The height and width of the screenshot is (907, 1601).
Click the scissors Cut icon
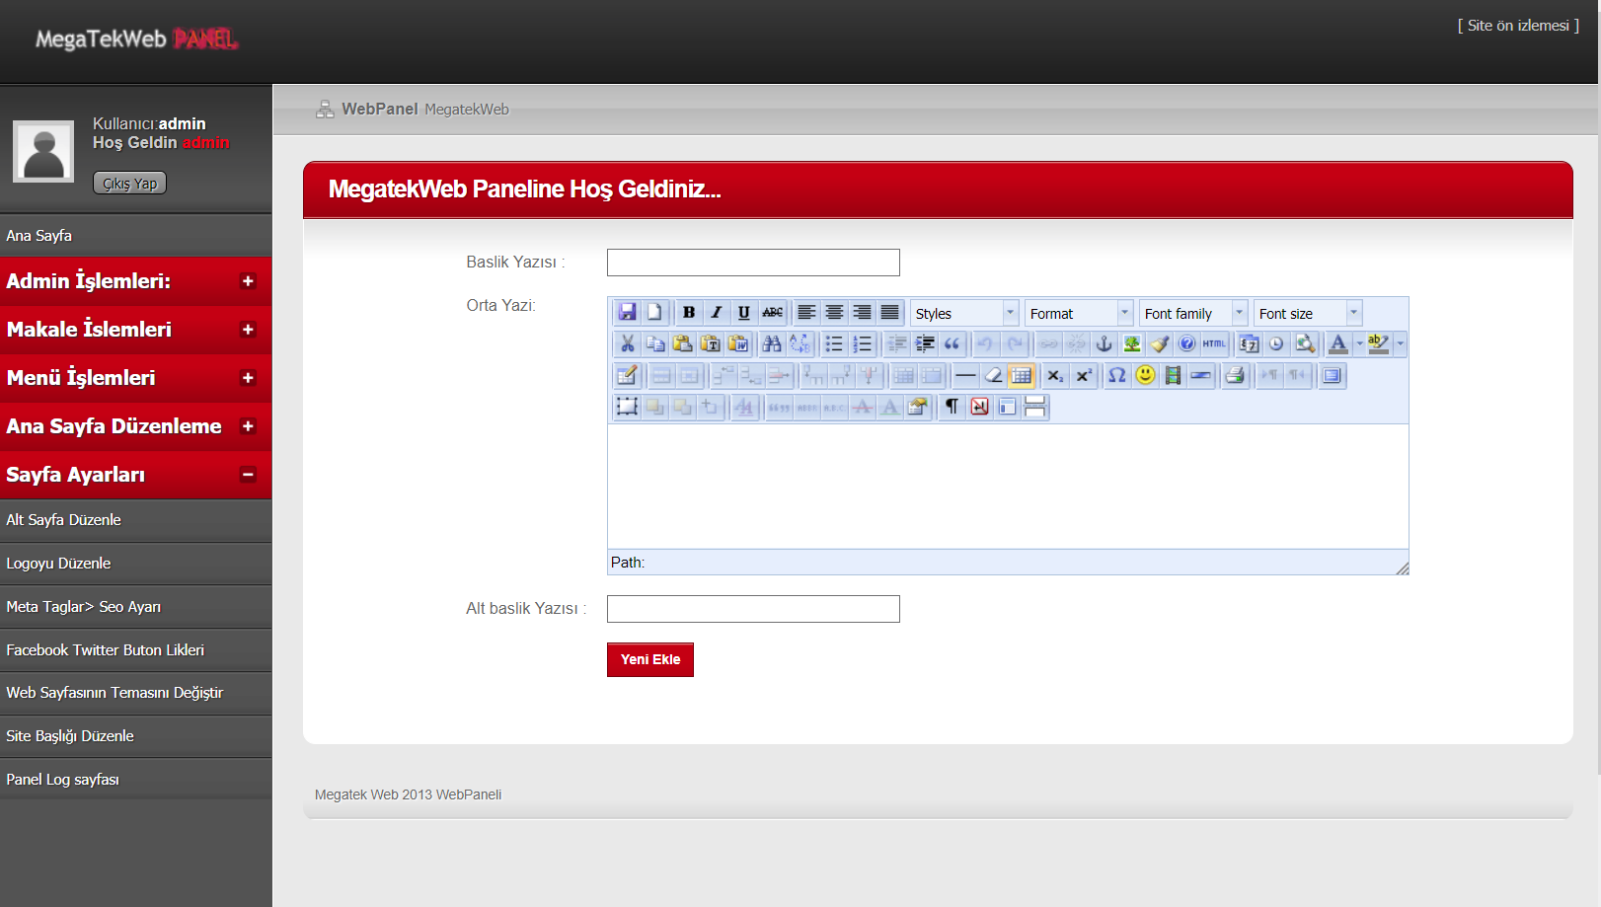click(627, 343)
